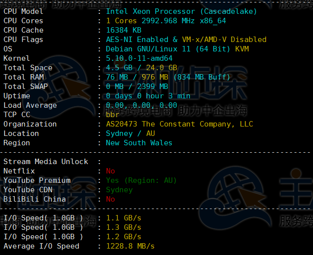Viewport: 313px width, 255px height.
Task: Click the BiliBili China result No
Action: point(110,199)
